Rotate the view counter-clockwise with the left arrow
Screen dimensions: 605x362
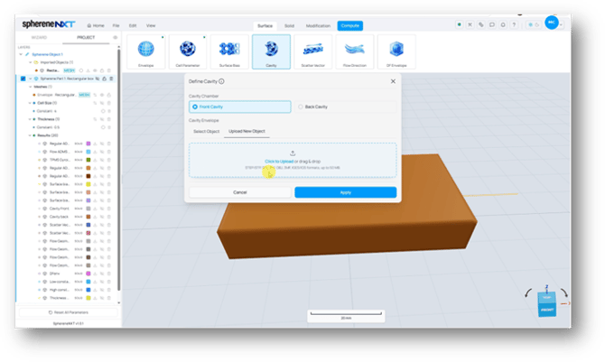[x=528, y=293]
